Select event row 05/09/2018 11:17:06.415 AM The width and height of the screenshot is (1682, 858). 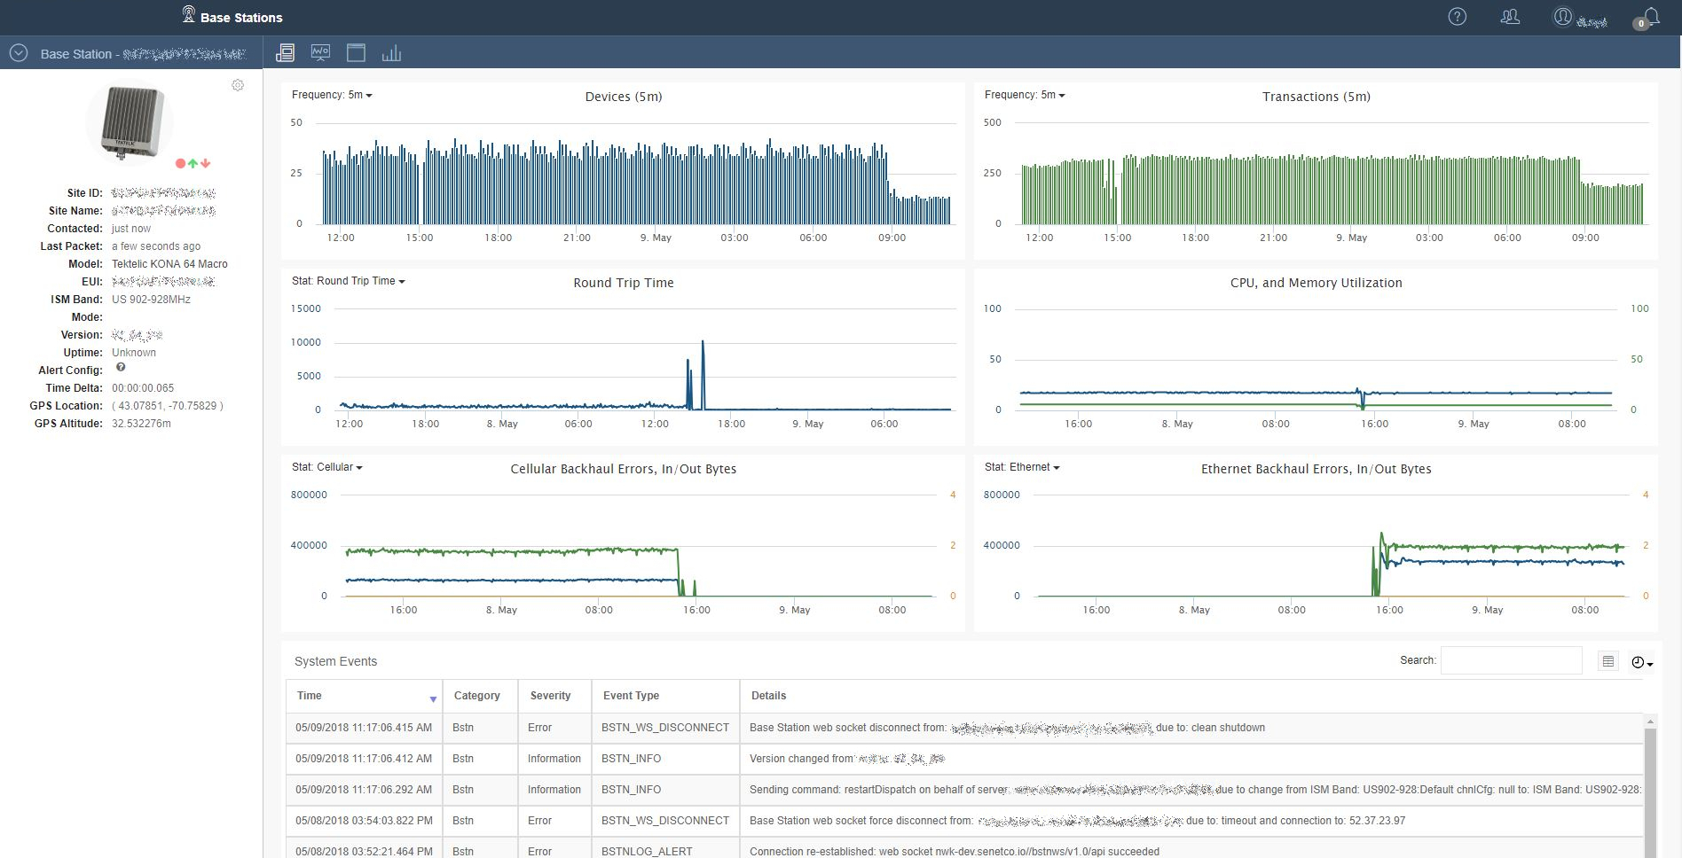964,728
